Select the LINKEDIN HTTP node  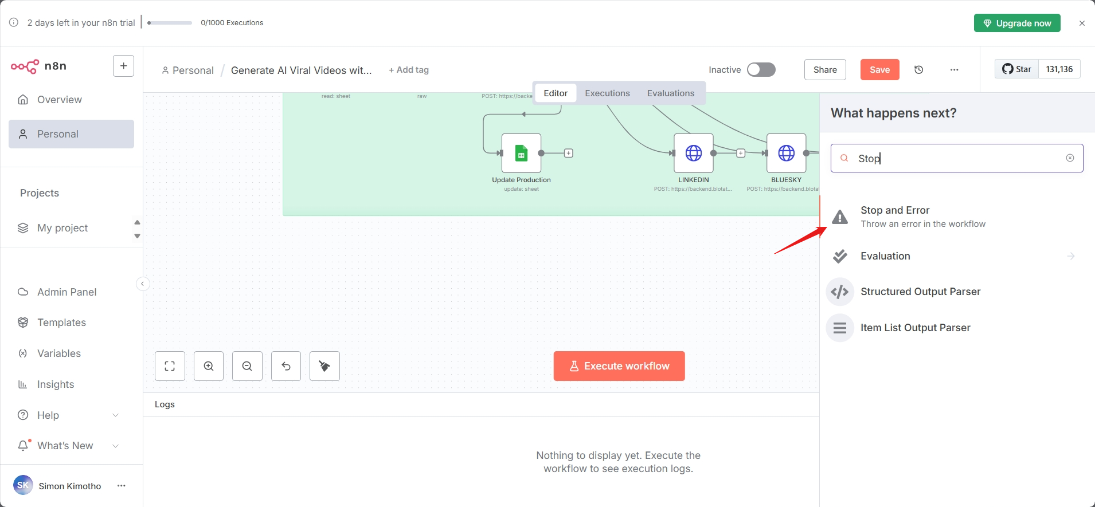click(x=694, y=153)
